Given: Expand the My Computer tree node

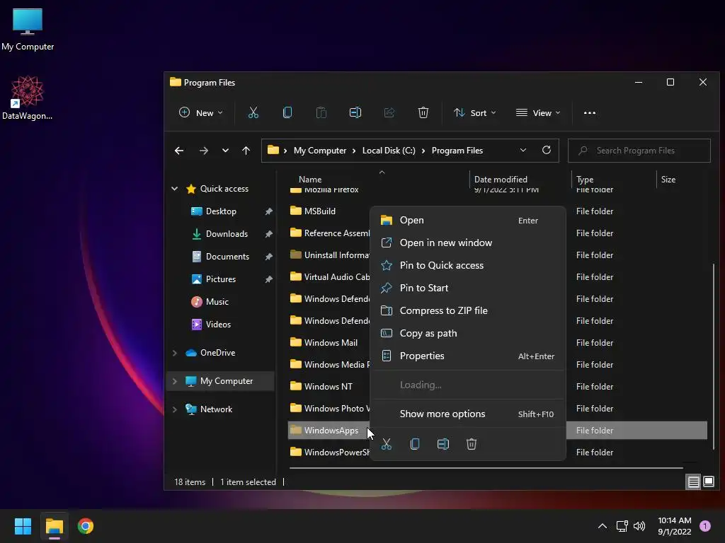Looking at the screenshot, I should pyautogui.click(x=175, y=381).
